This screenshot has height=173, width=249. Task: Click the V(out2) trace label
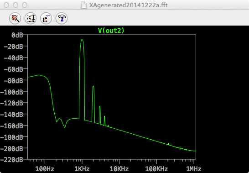point(111,30)
